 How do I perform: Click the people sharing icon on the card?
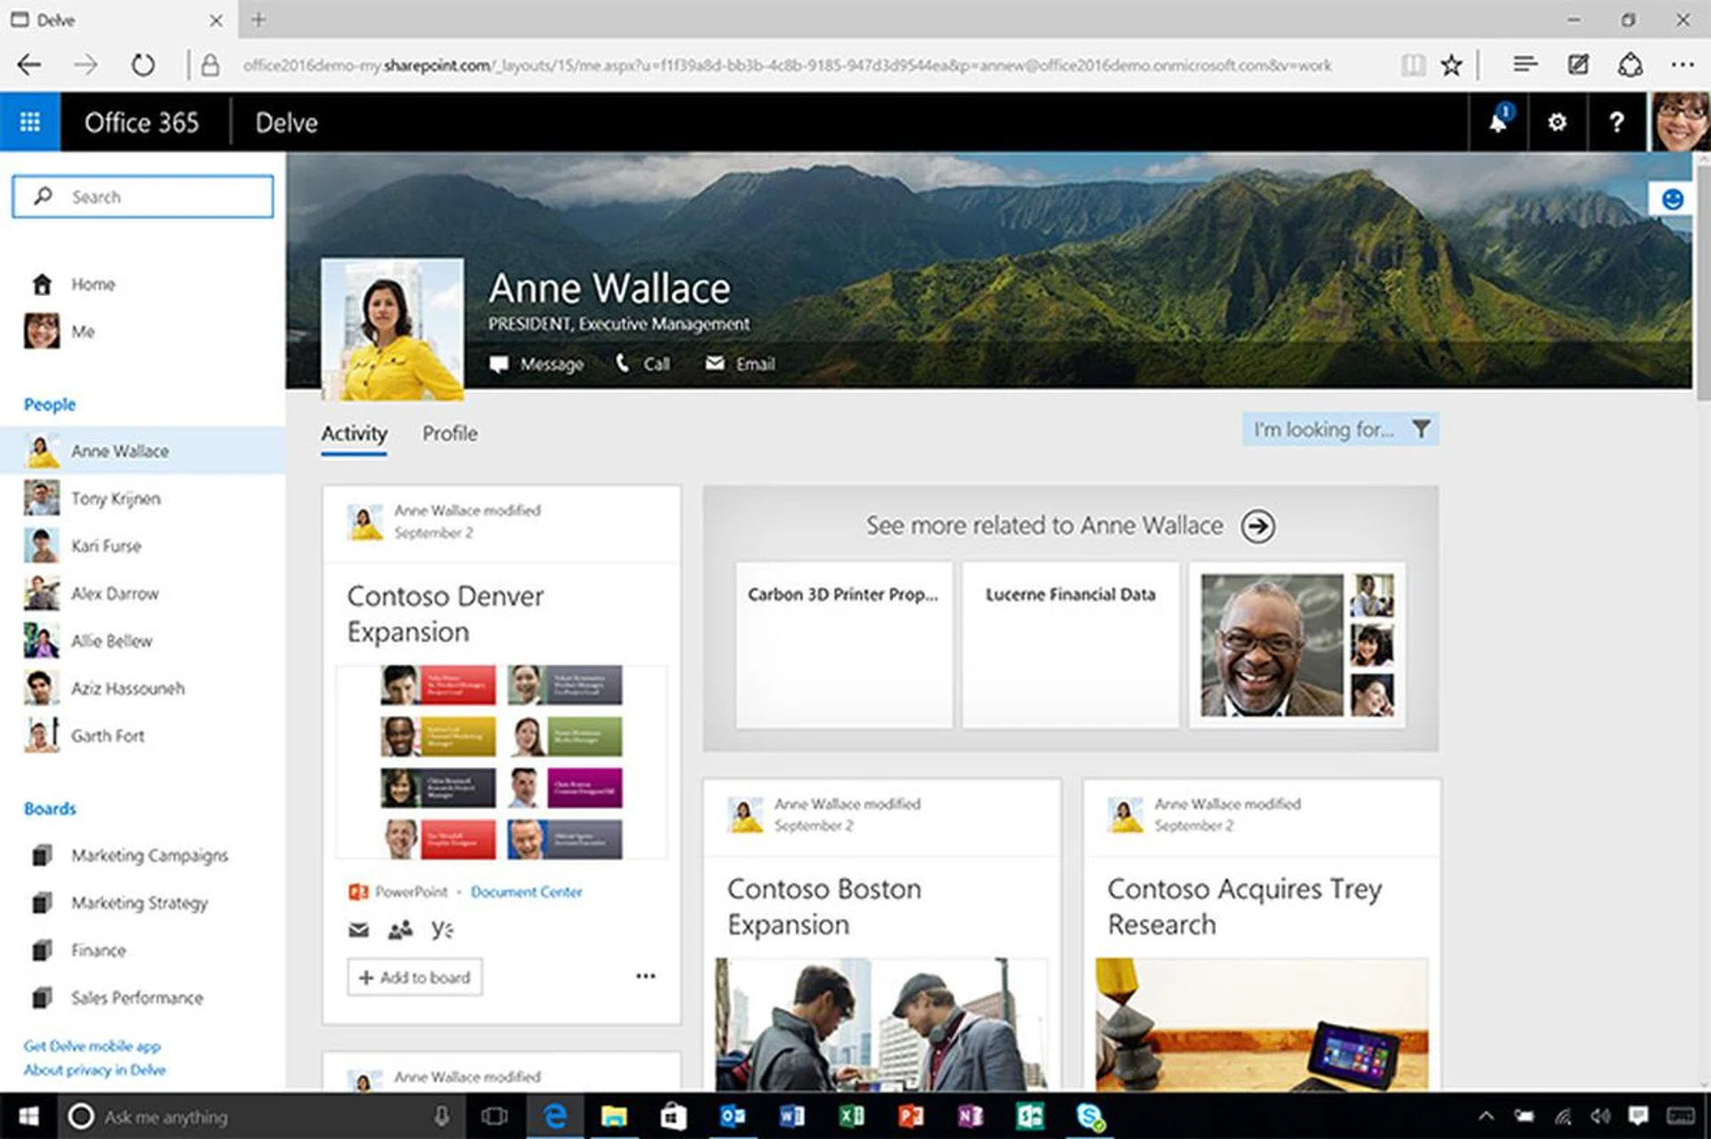click(400, 929)
